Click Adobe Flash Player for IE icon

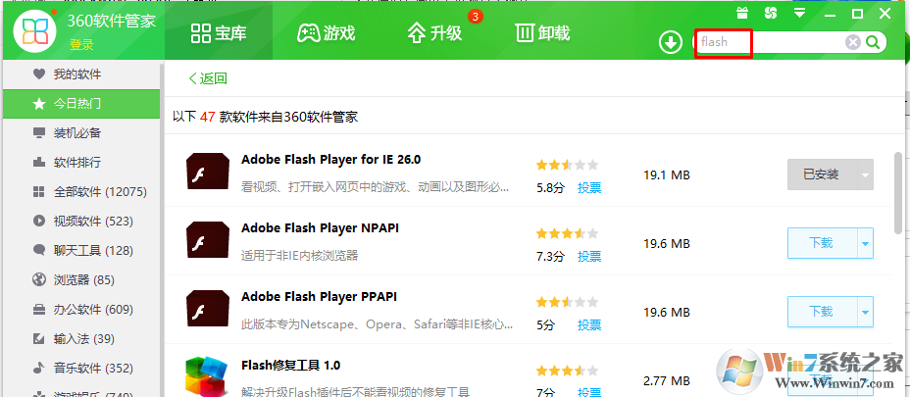point(207,172)
